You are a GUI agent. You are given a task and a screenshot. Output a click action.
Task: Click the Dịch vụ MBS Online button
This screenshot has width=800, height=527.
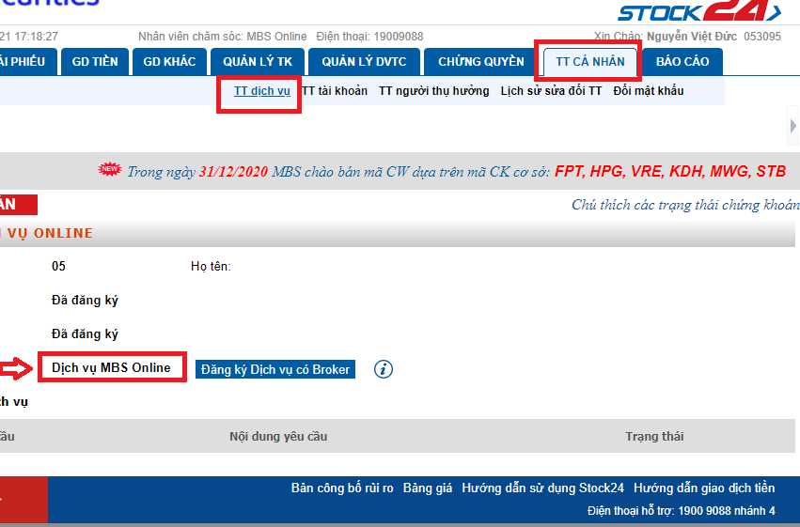click(112, 367)
